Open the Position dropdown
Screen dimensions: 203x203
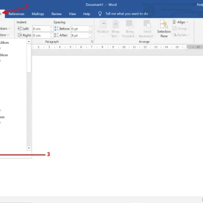pos(103,29)
